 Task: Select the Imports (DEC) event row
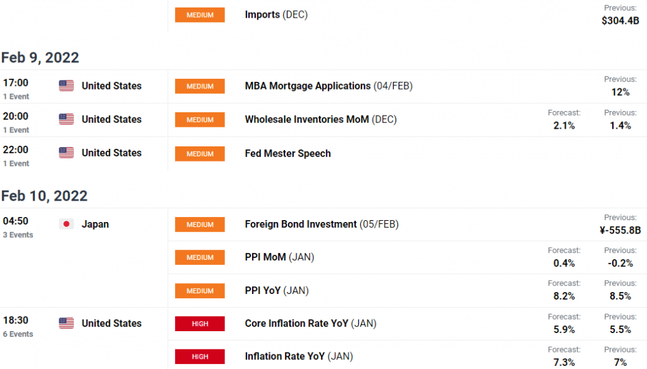coord(276,15)
